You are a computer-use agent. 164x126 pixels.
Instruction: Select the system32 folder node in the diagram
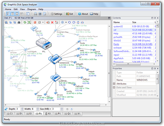pos(56,78)
